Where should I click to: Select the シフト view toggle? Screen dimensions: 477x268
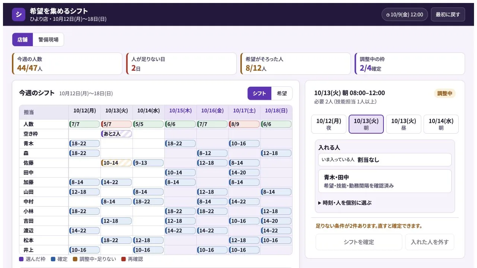click(x=259, y=93)
